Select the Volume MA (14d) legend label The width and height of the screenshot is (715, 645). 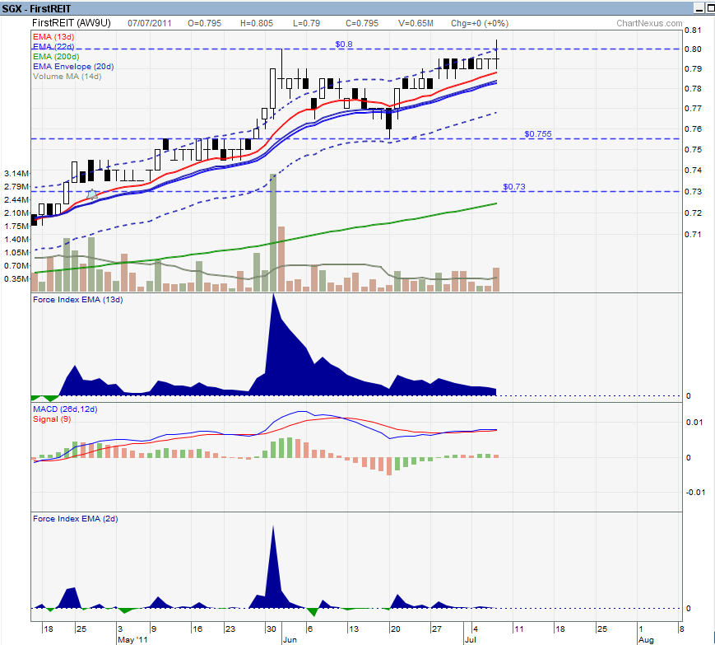point(67,77)
